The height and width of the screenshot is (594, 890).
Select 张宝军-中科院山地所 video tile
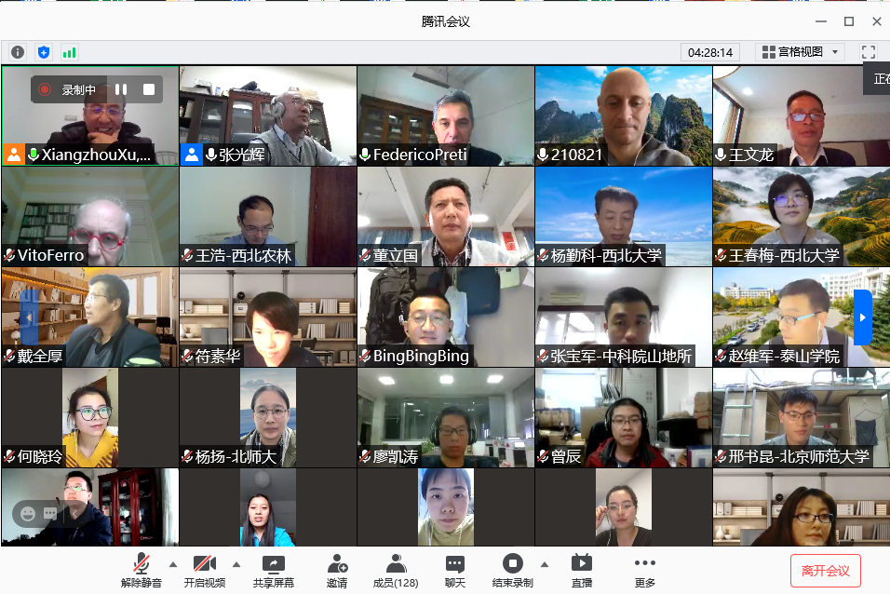pos(623,317)
